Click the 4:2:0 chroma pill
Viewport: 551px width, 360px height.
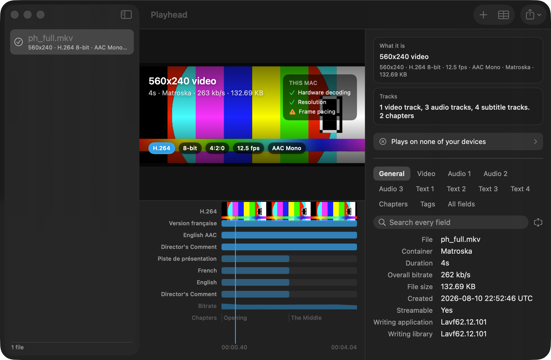217,148
